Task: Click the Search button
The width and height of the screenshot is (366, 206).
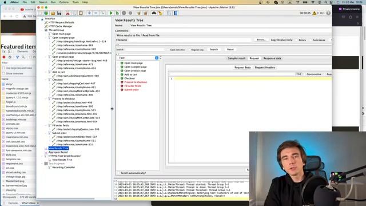Action: pyautogui.click(x=214, y=50)
